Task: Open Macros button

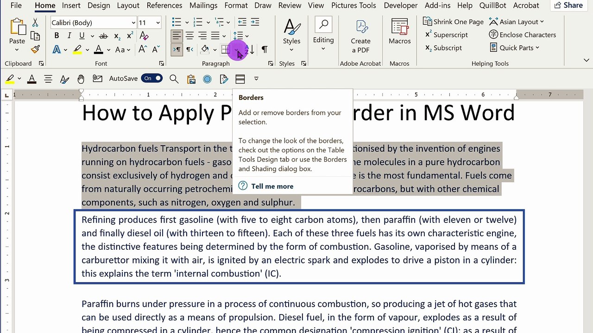Action: point(400,32)
